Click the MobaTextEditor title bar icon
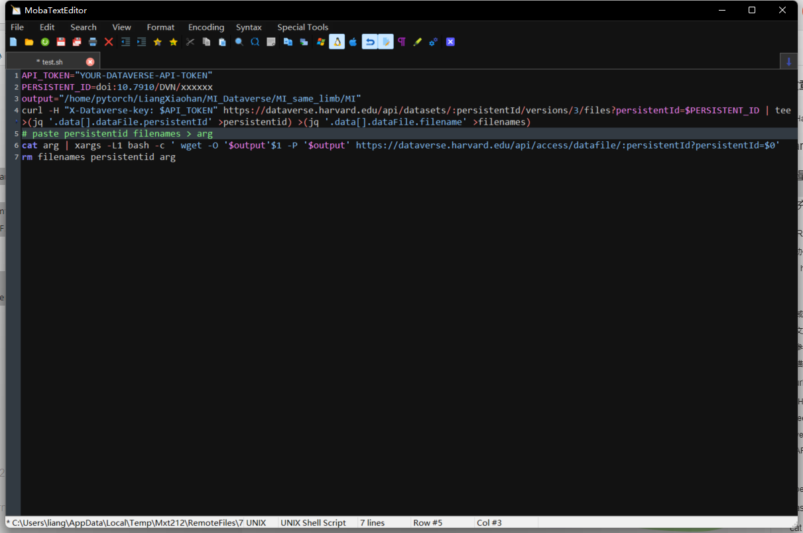The image size is (803, 533). pyautogui.click(x=16, y=10)
